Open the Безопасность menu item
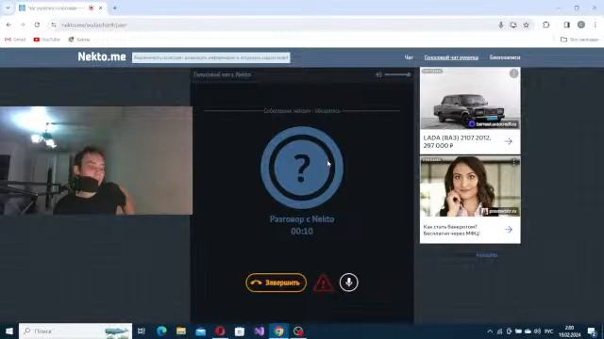This screenshot has width=604, height=339. point(505,57)
